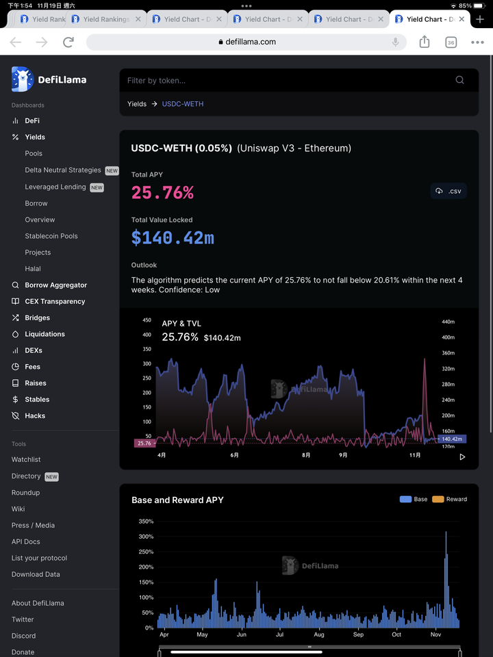This screenshot has height=657, width=493.
Task: Open the browser share icon
Action: coord(425,42)
